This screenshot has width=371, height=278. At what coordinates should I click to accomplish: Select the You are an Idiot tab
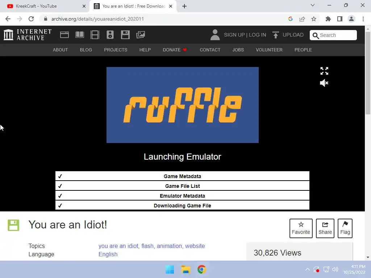[x=133, y=6]
